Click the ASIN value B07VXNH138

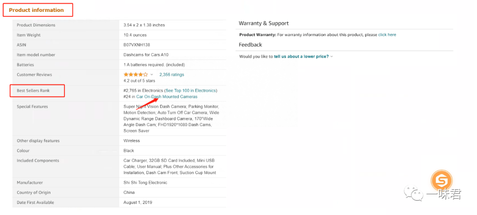click(137, 45)
